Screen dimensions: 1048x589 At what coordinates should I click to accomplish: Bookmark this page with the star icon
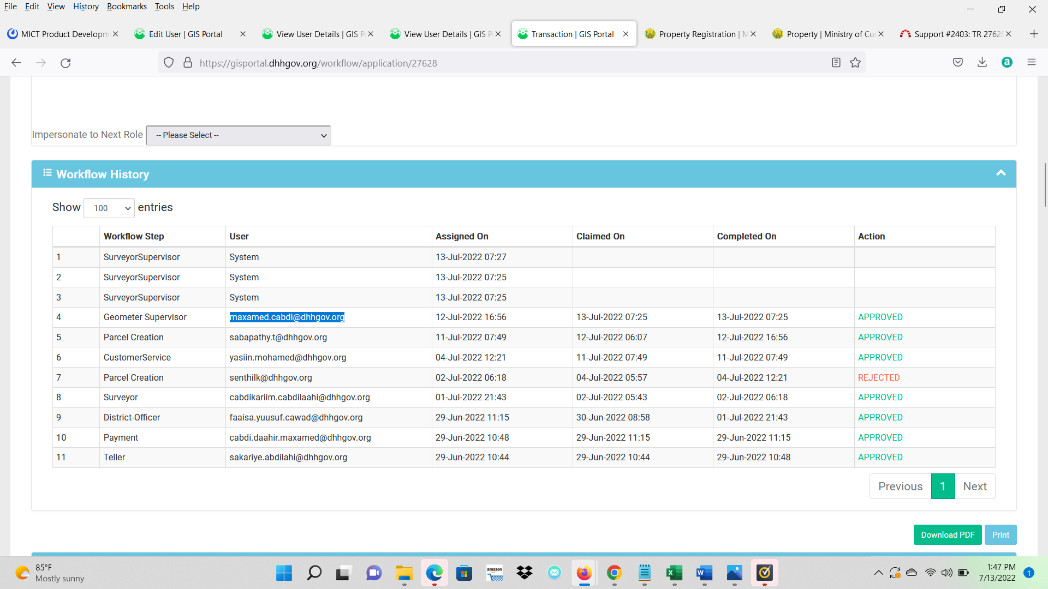(855, 63)
